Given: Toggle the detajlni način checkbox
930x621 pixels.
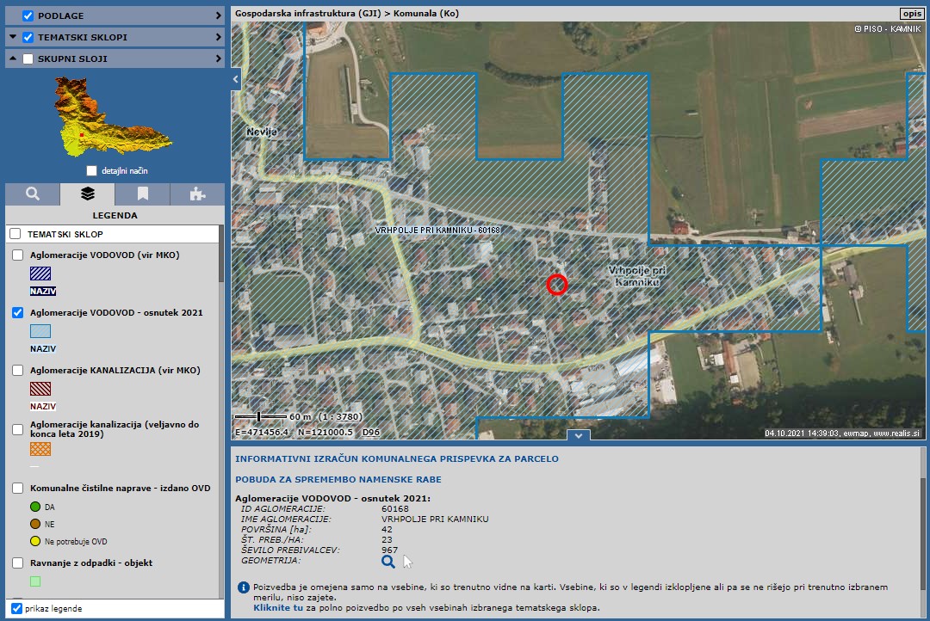Looking at the screenshot, I should (91, 170).
